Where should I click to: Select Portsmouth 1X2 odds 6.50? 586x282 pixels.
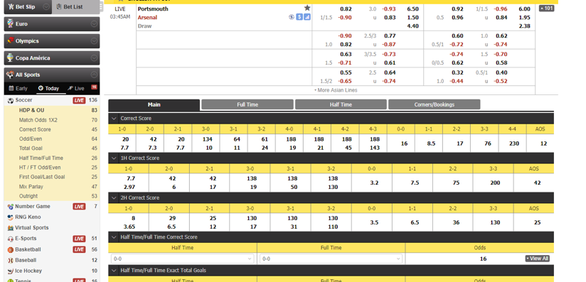pyautogui.click(x=412, y=9)
